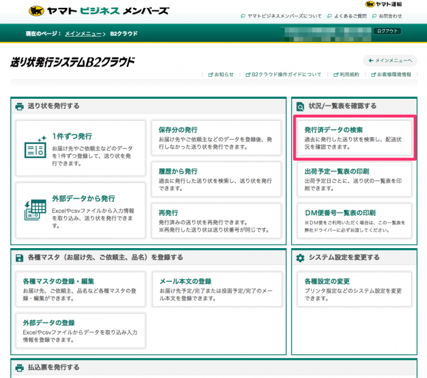
Task: Go to メインメニュー via breadcrumb link
Action: point(83,34)
